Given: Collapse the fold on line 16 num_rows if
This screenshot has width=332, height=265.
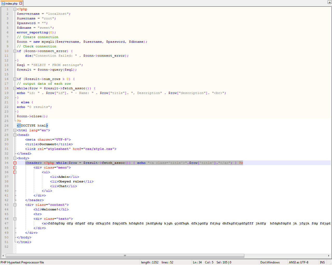Looking at the screenshot, I should 15,79.
